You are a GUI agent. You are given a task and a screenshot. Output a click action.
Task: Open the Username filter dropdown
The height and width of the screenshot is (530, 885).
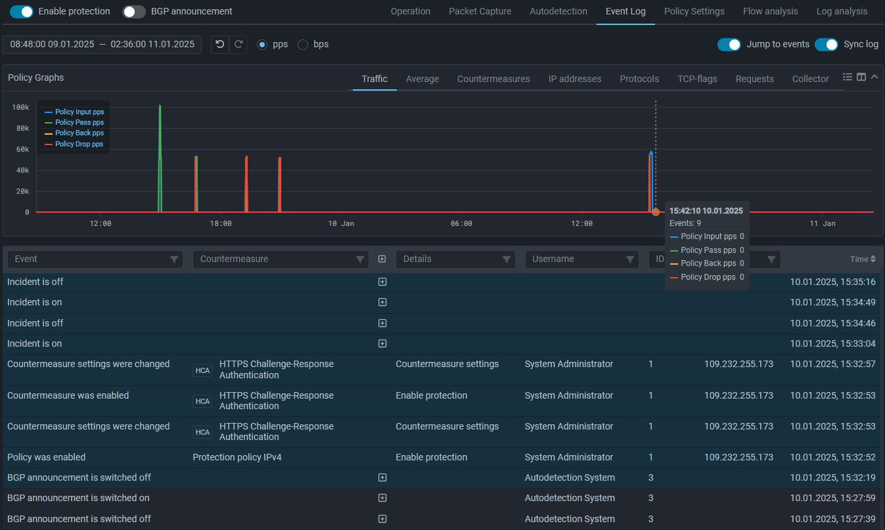pos(630,259)
